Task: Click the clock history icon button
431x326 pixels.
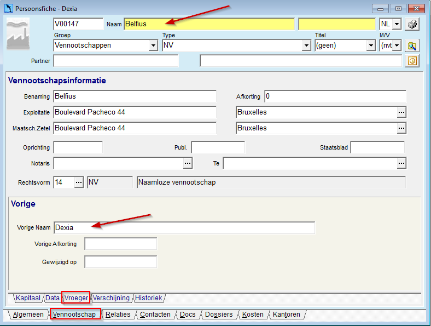Action: pos(412,61)
